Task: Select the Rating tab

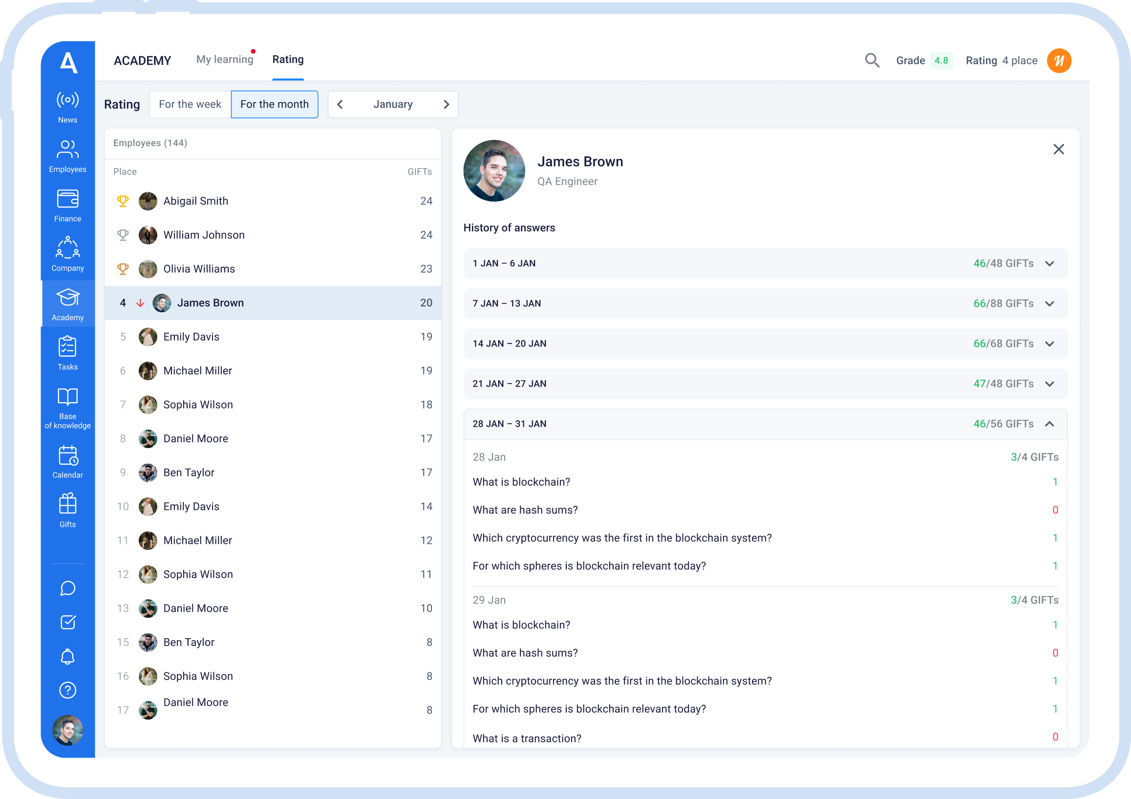Action: pos(288,60)
